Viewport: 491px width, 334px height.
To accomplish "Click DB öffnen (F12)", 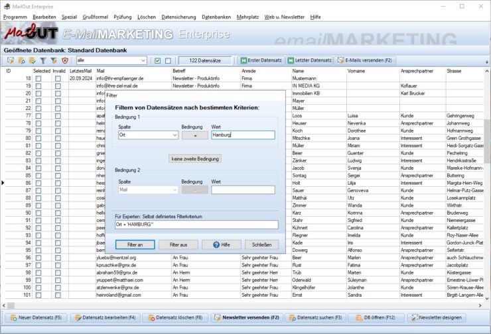I will [376, 317].
